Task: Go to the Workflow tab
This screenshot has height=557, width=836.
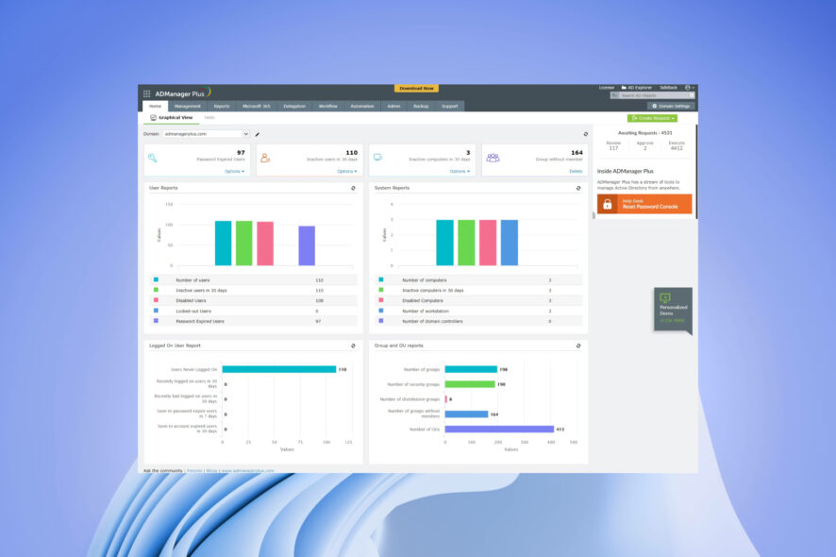Action: (328, 106)
